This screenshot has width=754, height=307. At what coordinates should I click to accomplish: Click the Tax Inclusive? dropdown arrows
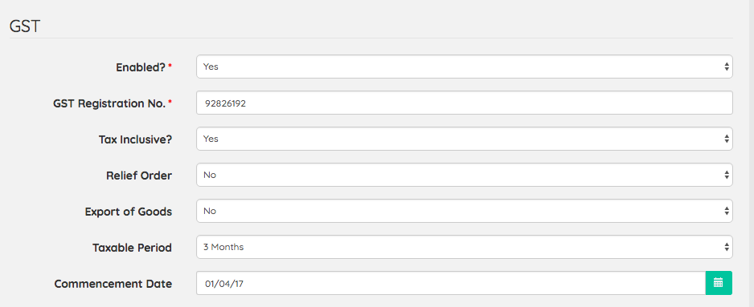pyautogui.click(x=727, y=139)
